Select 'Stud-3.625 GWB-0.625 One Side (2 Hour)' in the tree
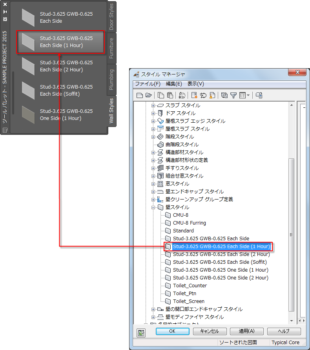 coord(221,278)
